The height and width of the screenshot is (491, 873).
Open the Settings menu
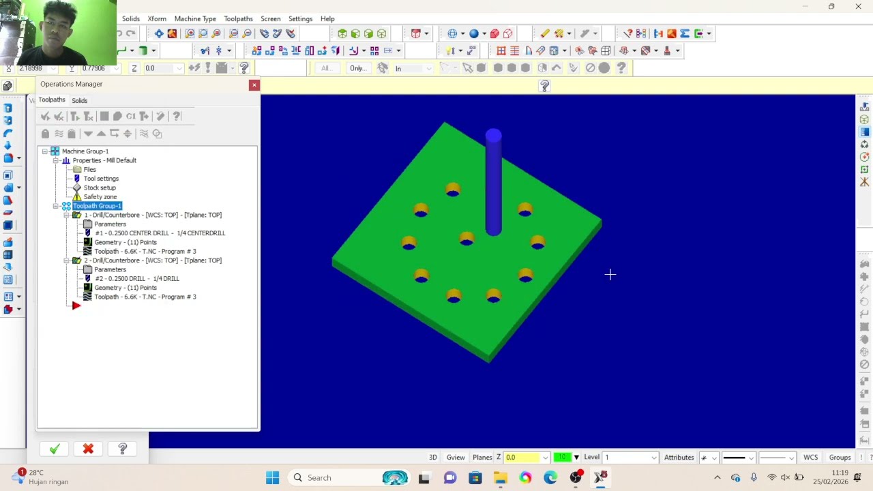300,19
